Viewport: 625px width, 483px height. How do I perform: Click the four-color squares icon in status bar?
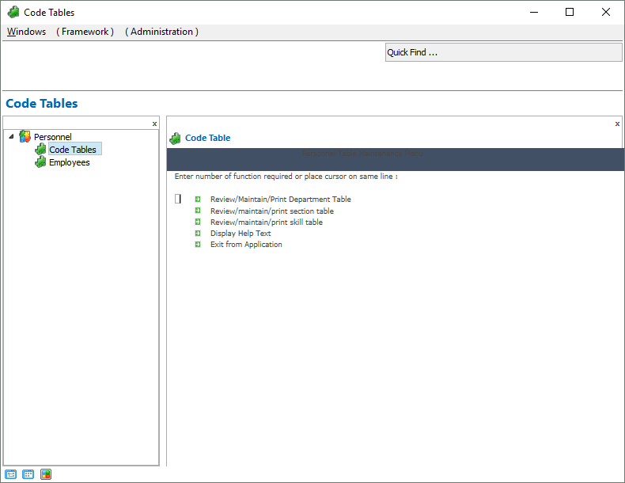(46, 474)
